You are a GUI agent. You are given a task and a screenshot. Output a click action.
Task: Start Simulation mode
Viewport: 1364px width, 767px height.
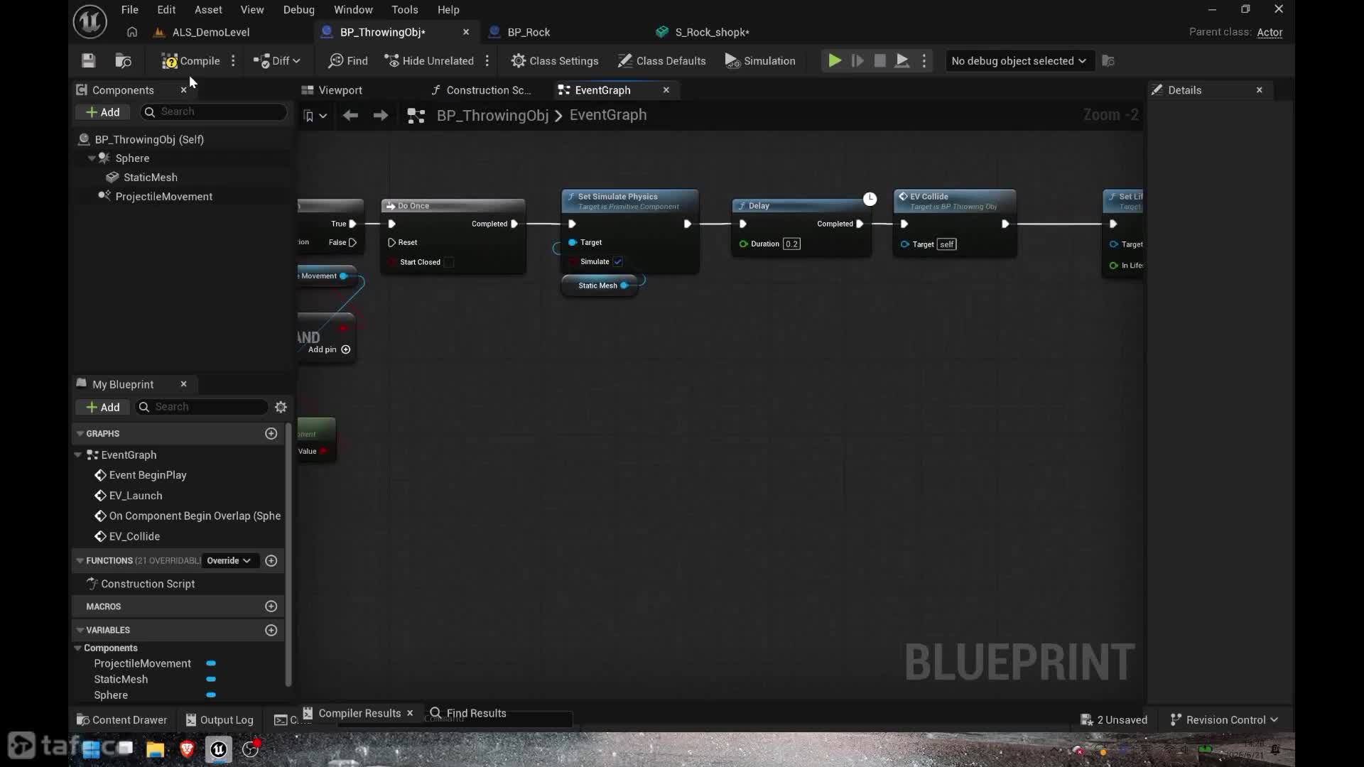tap(760, 61)
